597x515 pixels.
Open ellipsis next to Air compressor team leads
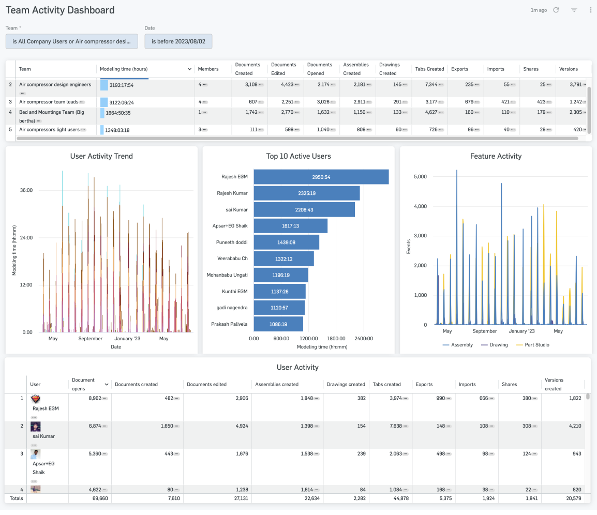82,102
